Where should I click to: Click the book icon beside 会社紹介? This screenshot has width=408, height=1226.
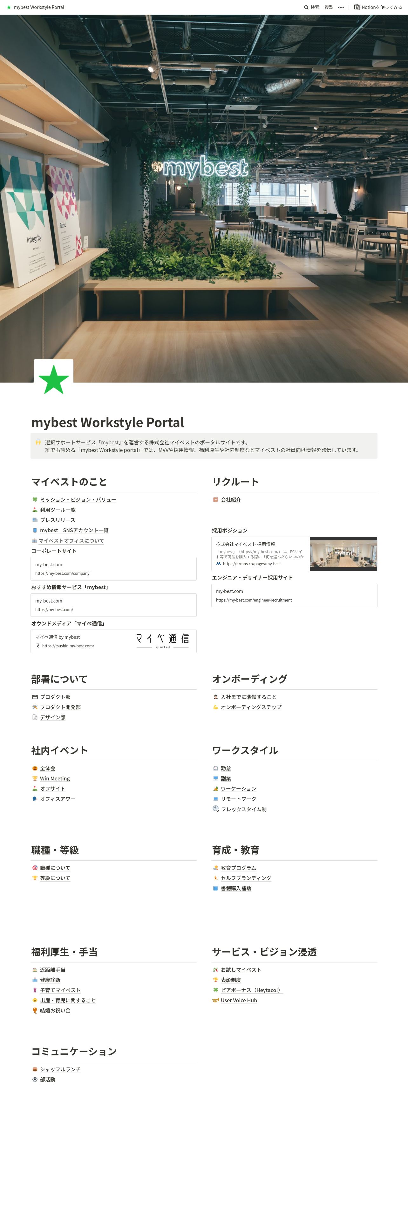click(216, 499)
